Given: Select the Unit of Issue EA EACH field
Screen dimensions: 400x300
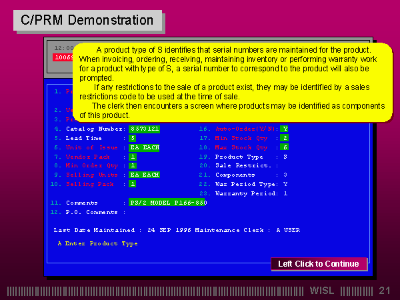Looking at the screenshot, I should coord(145,147).
